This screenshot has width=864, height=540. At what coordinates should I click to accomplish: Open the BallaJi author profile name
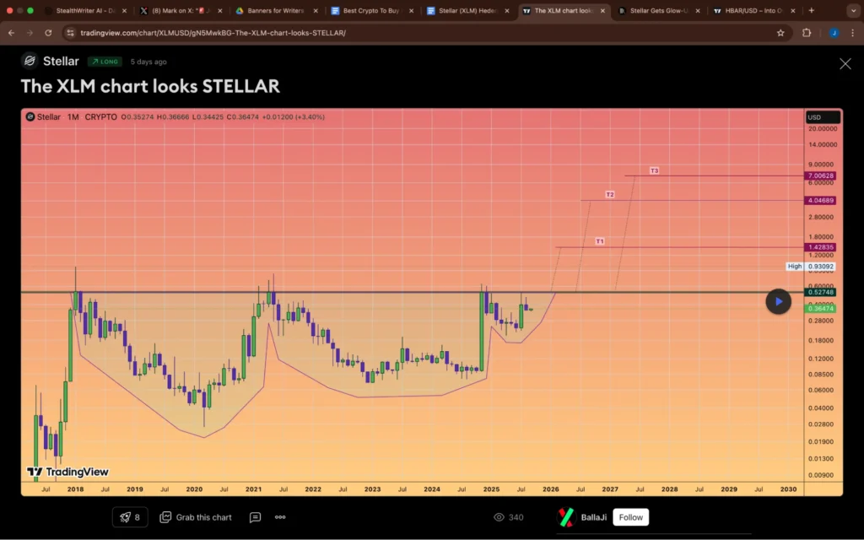pyautogui.click(x=593, y=517)
